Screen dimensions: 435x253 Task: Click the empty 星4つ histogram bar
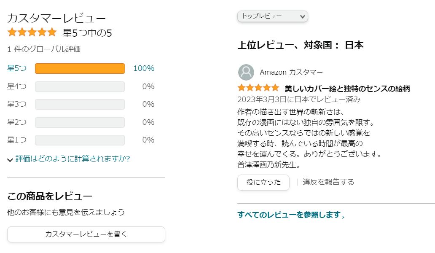pyautogui.click(x=80, y=86)
